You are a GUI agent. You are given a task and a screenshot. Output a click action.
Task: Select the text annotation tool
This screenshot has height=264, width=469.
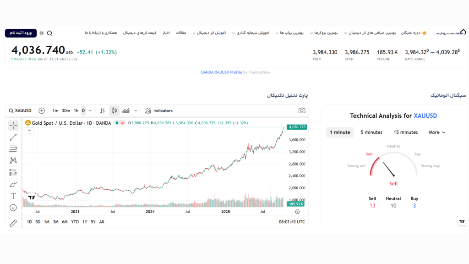click(x=13, y=196)
